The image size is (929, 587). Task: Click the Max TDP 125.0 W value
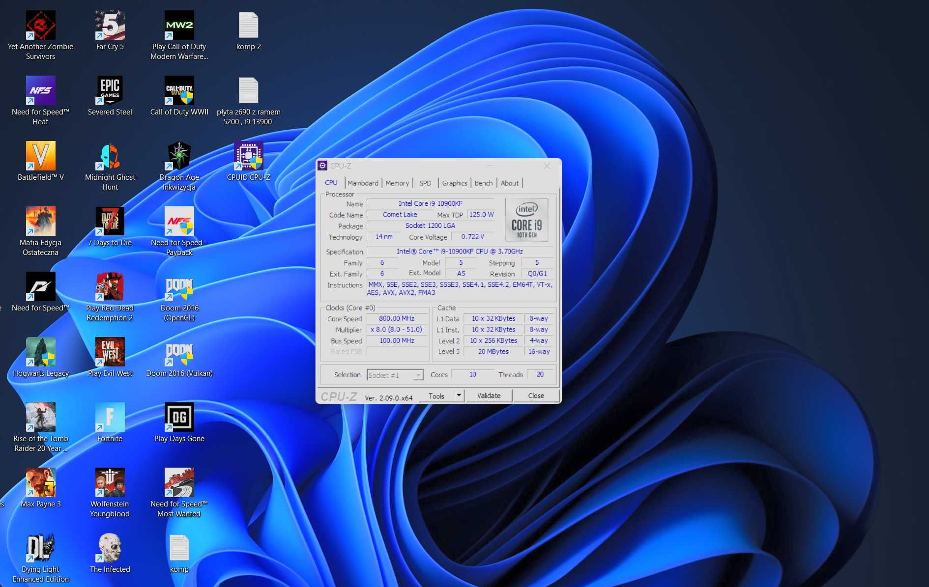tap(481, 215)
